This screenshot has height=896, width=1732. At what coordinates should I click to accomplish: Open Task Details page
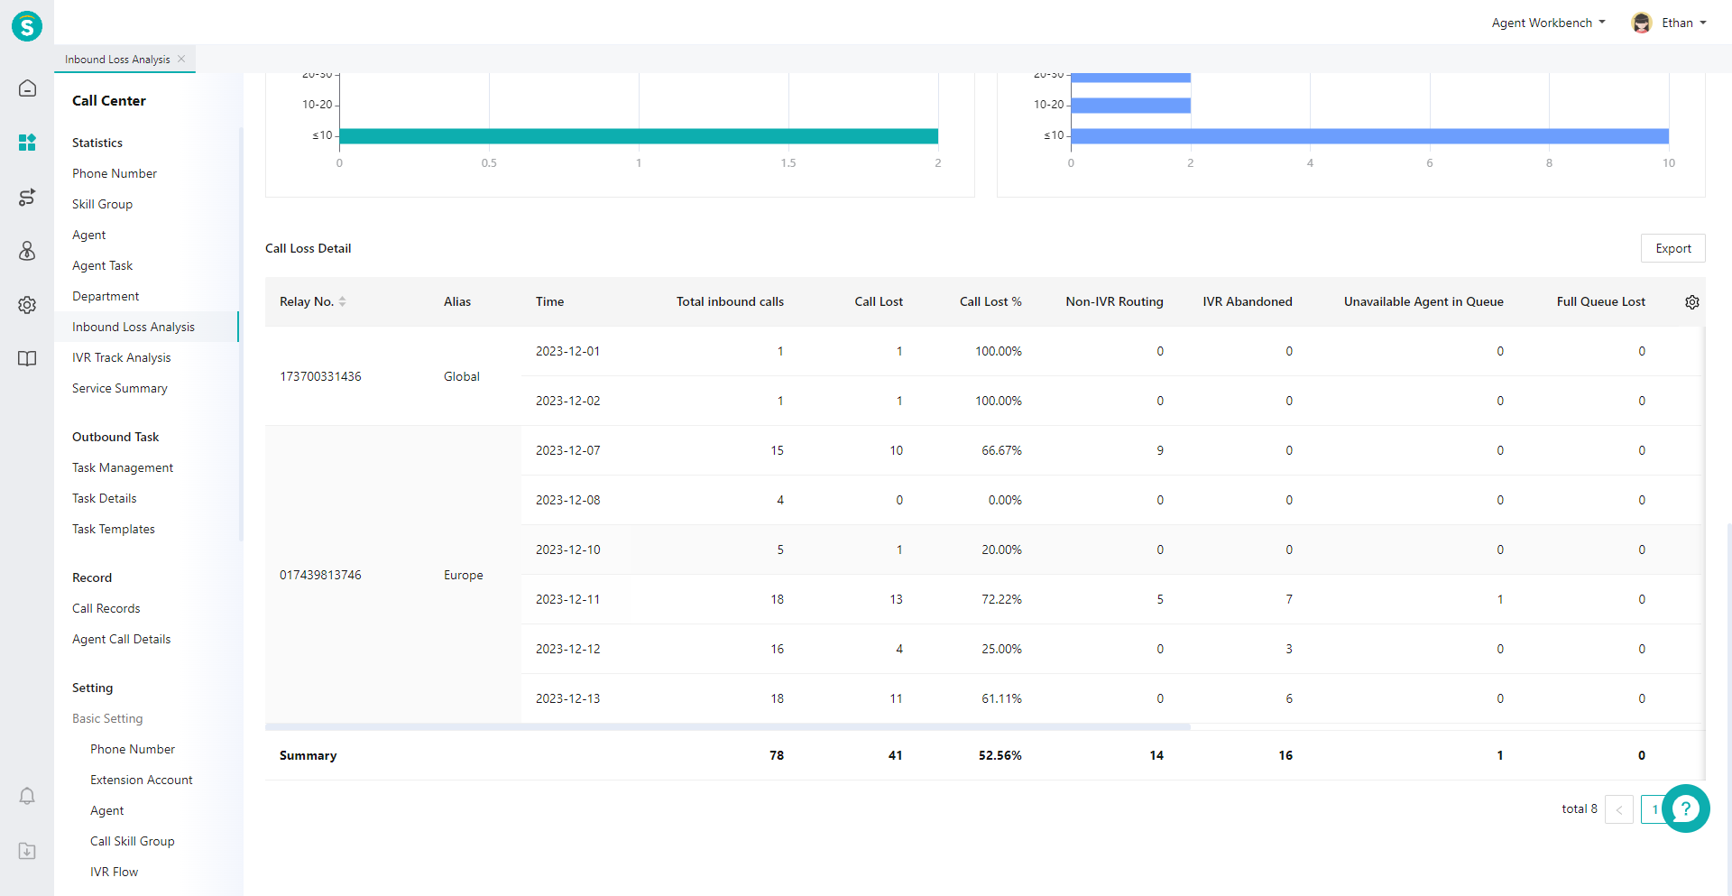point(105,498)
